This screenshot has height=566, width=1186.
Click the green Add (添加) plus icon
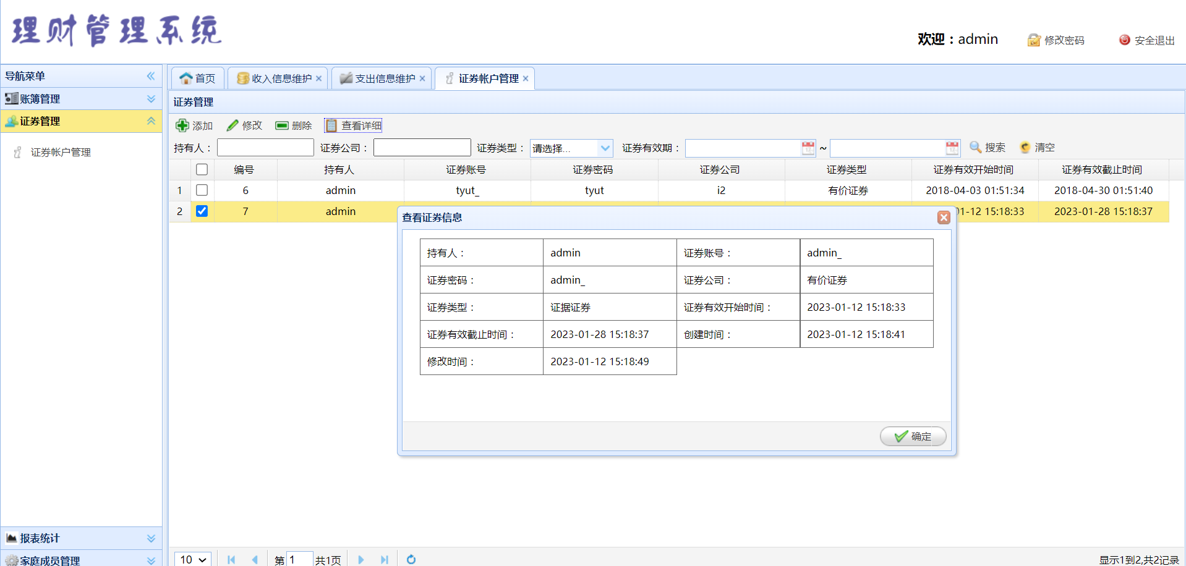pos(182,125)
